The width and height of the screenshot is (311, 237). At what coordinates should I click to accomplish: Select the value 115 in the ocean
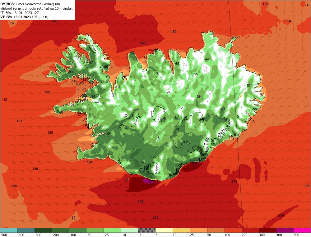pyautogui.click(x=4, y=100)
